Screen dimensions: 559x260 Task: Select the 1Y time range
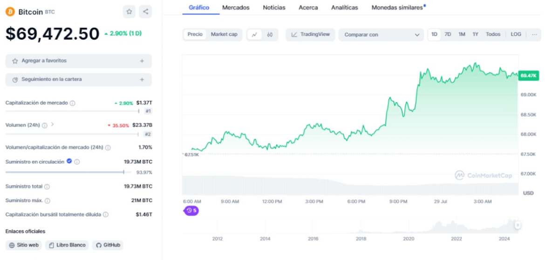476,34
